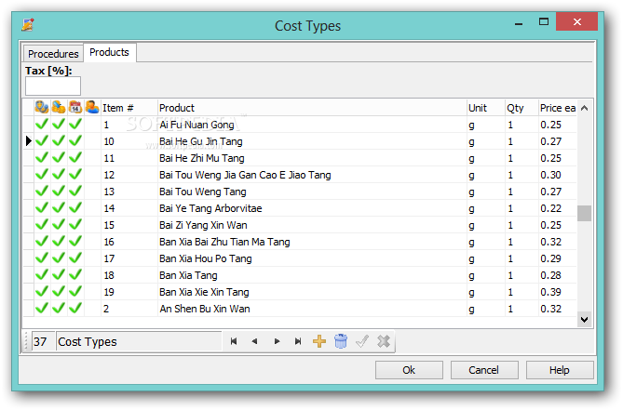This screenshot has width=623, height=410.
Task: Select row marker for Bai He Gu Jin Tang
Action: [28, 141]
